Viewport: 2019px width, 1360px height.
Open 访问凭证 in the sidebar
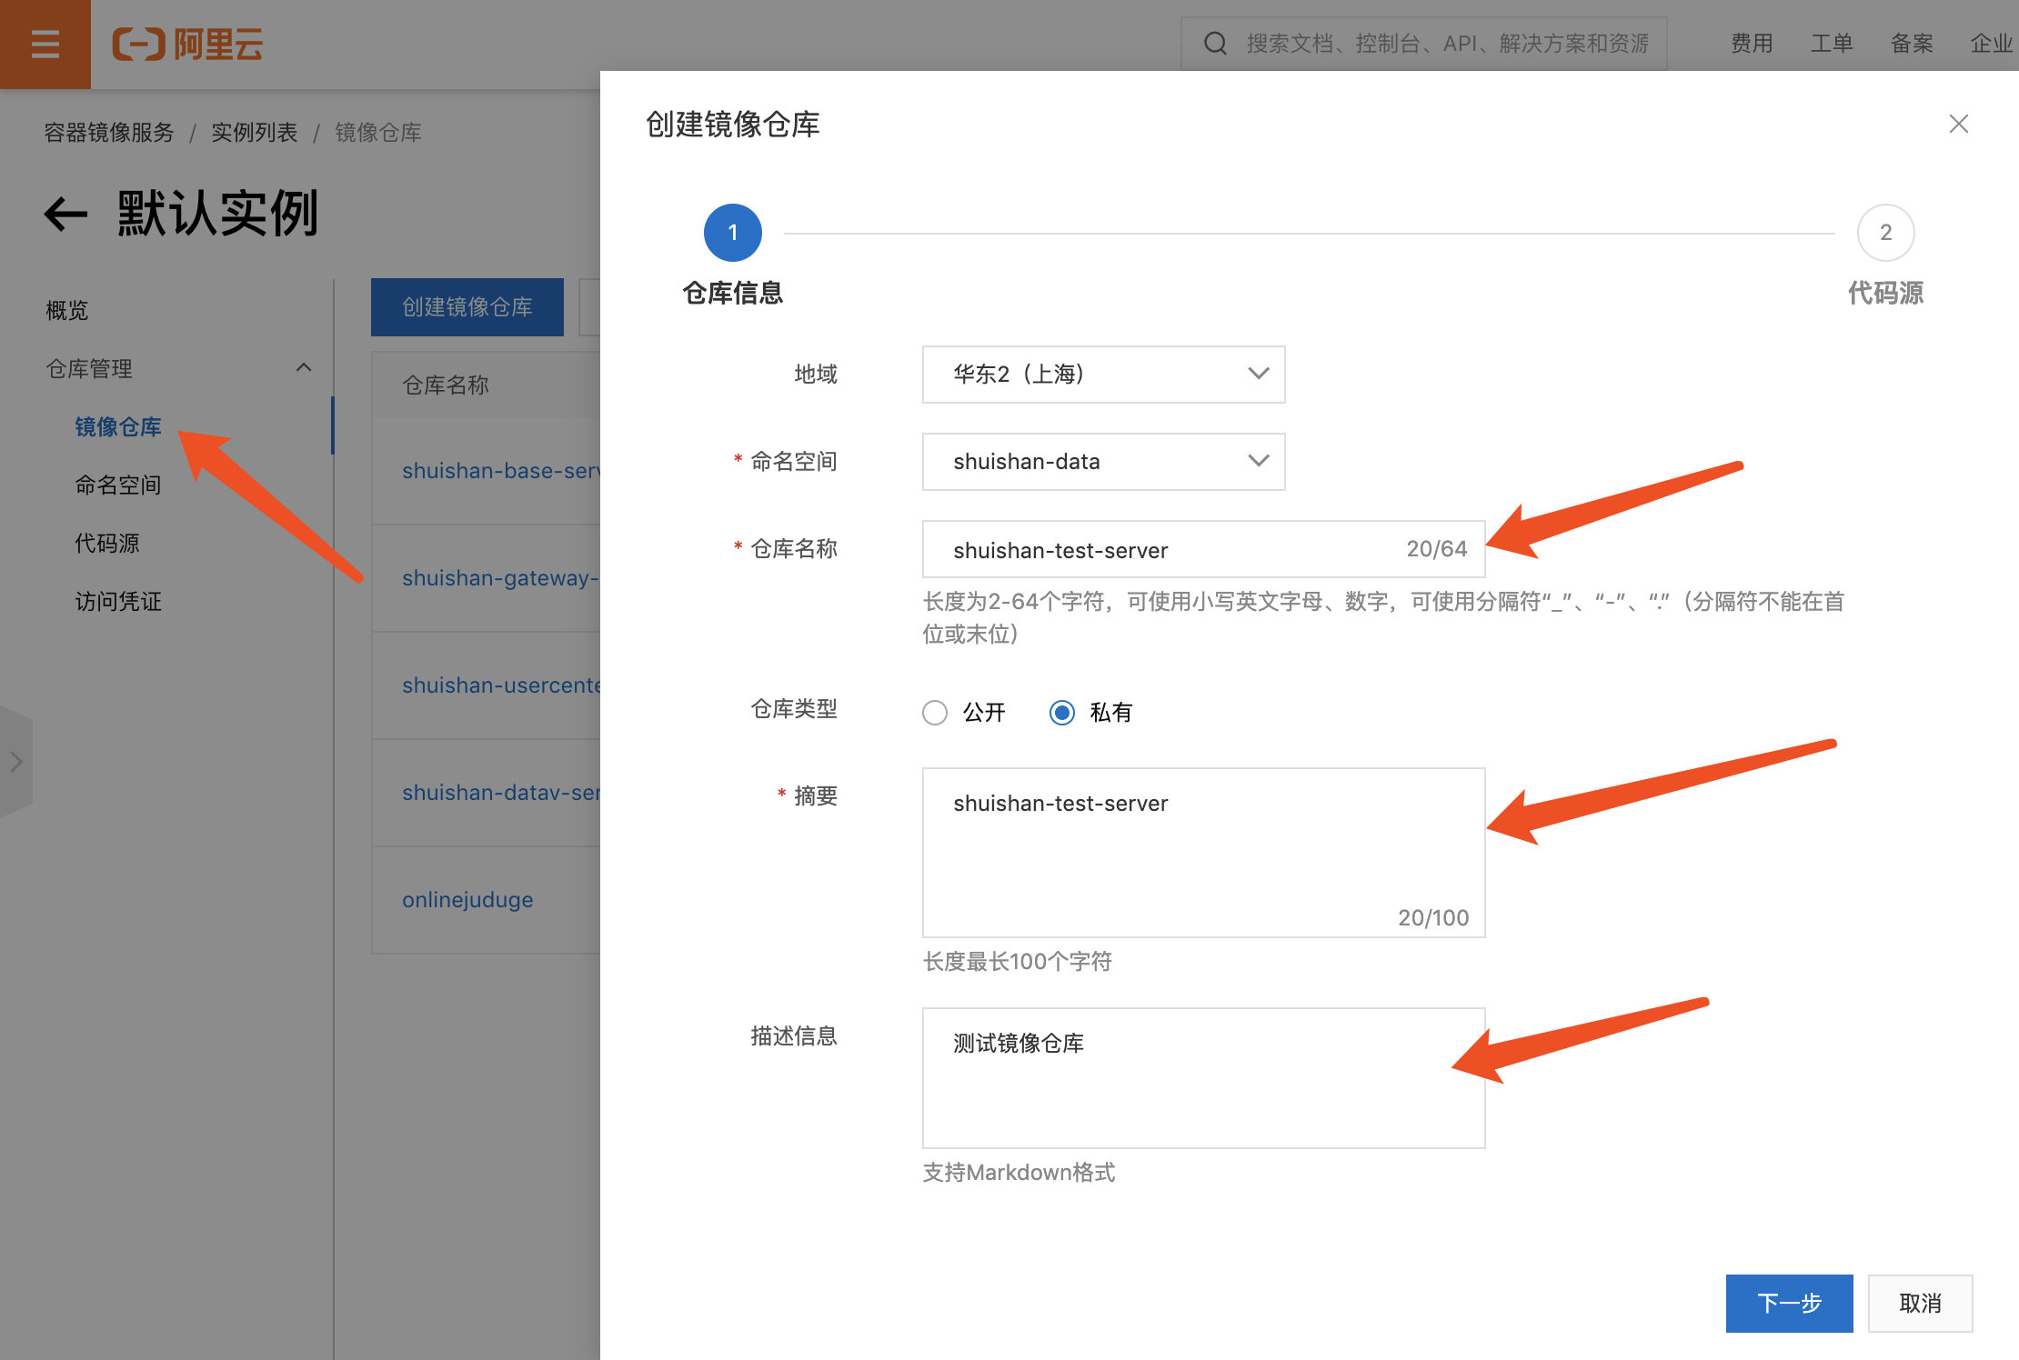click(118, 601)
